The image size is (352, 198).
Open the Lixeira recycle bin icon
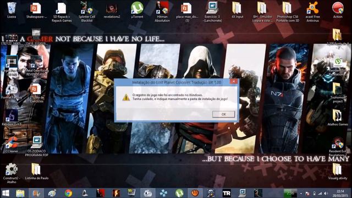coord(12,10)
